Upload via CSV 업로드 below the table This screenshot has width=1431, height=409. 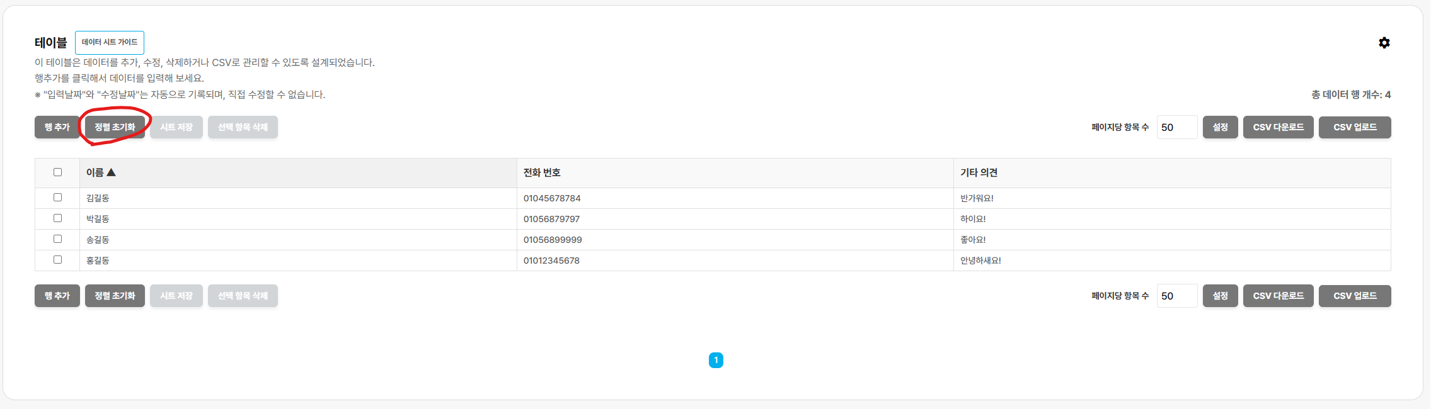coord(1355,296)
